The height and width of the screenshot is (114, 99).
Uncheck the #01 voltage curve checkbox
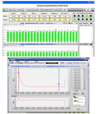73,69
